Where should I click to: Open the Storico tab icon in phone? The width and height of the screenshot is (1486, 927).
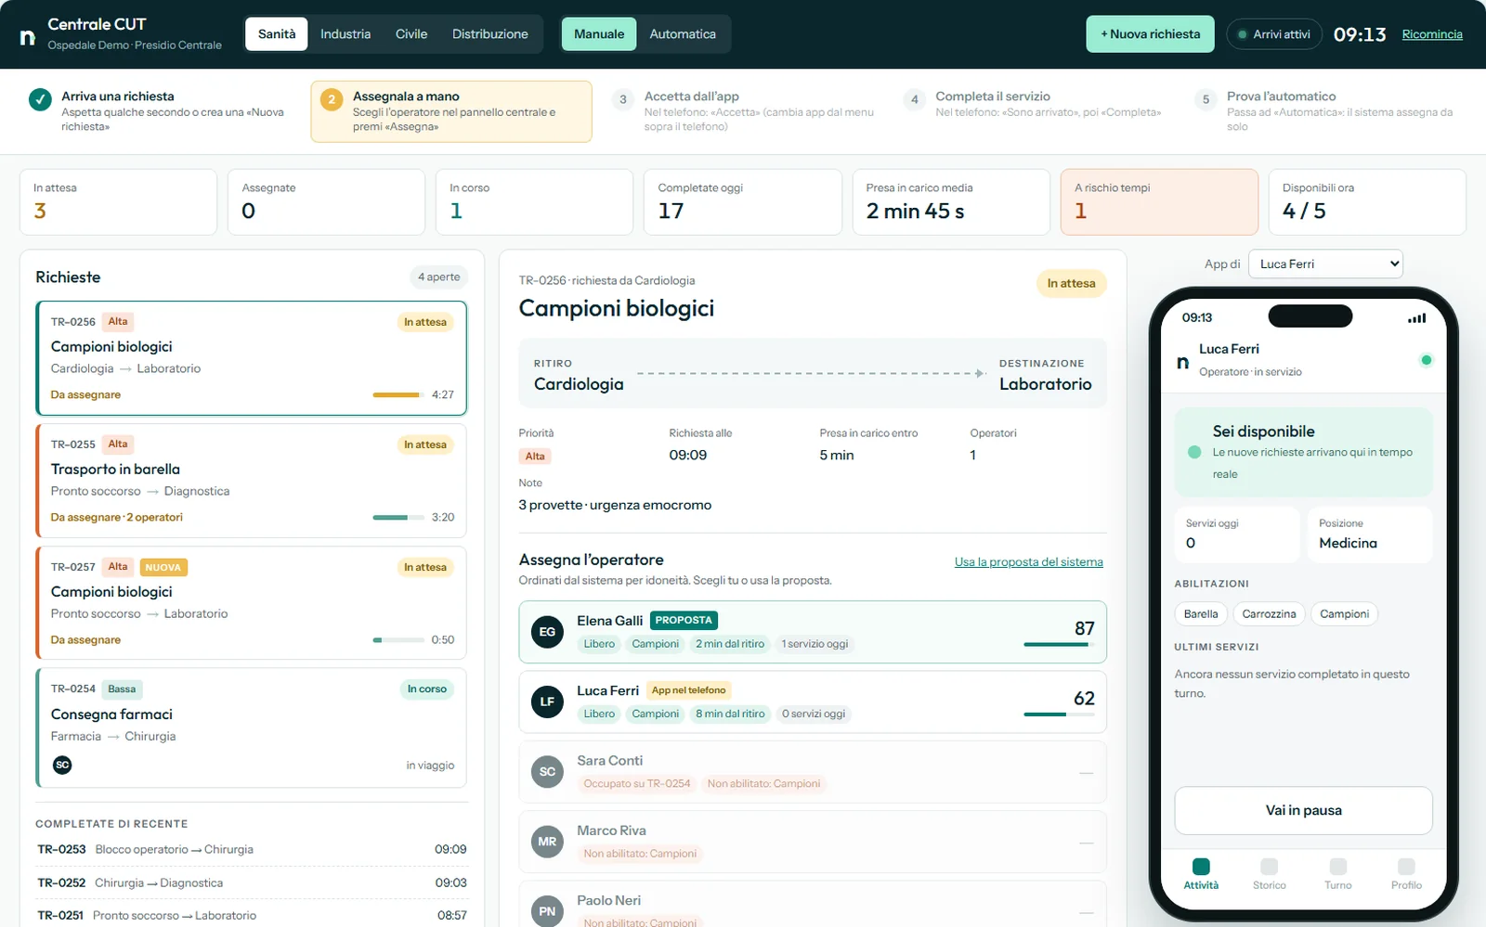tap(1269, 867)
